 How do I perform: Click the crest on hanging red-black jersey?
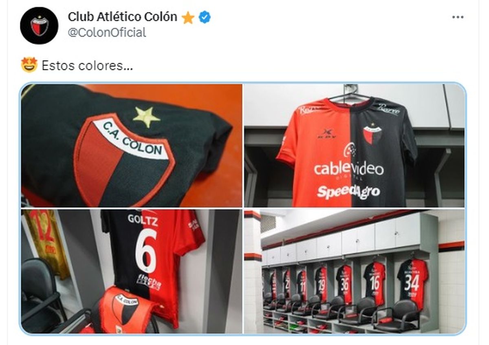(372, 135)
